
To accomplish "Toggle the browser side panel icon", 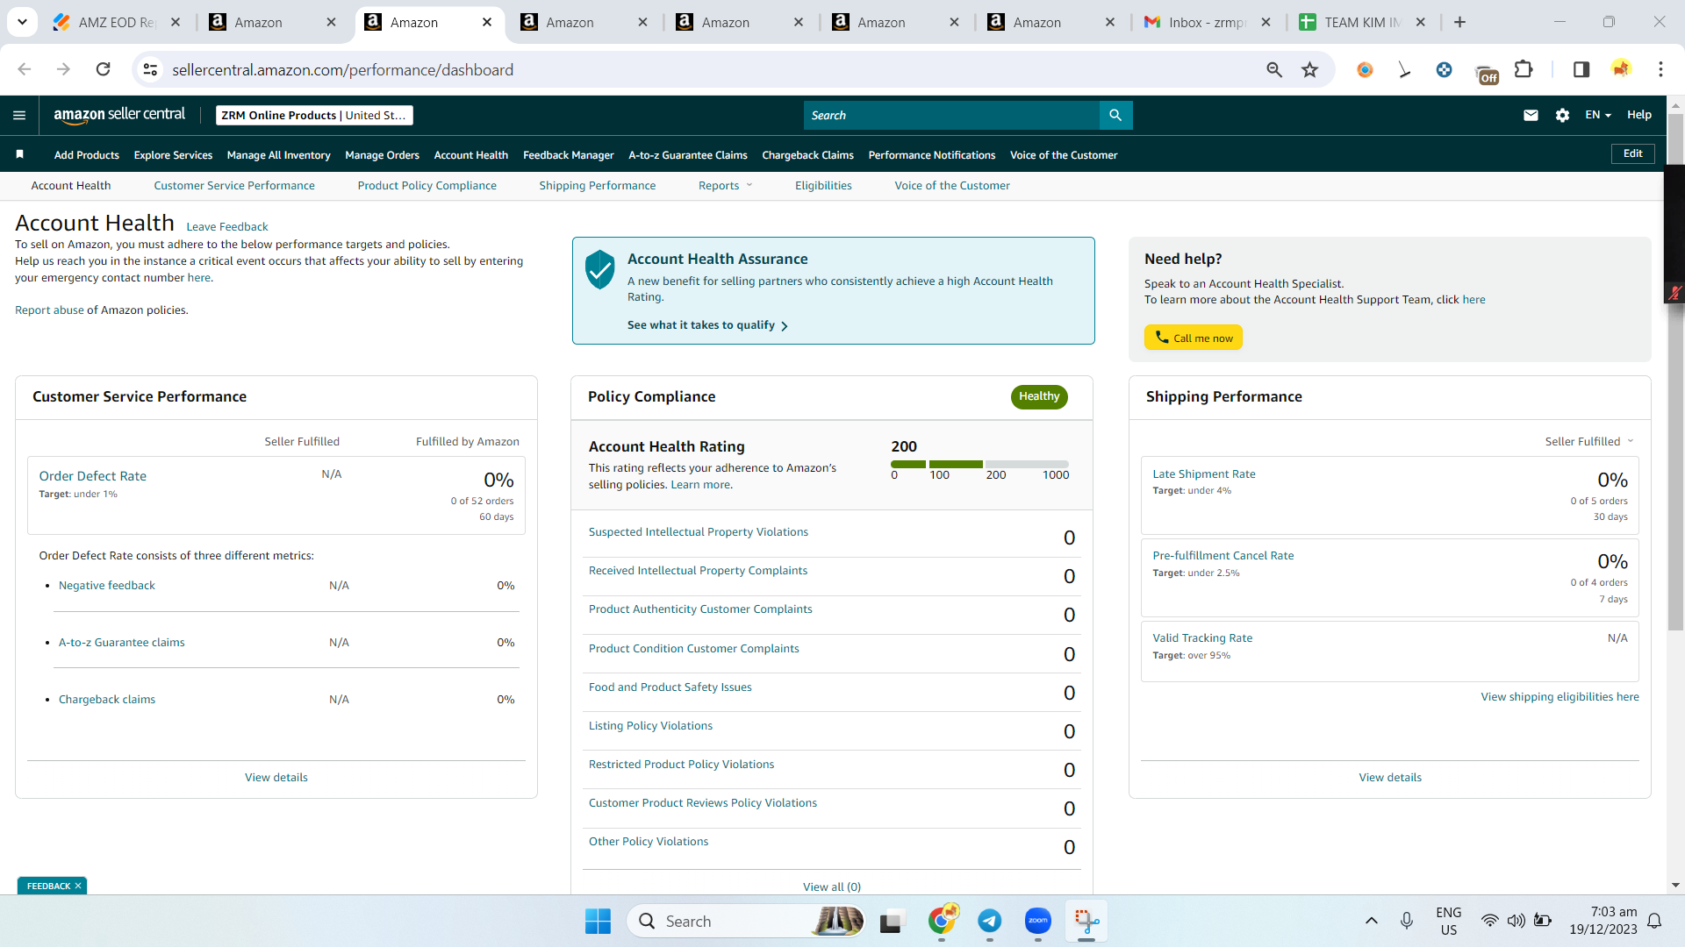I will click(x=1581, y=69).
